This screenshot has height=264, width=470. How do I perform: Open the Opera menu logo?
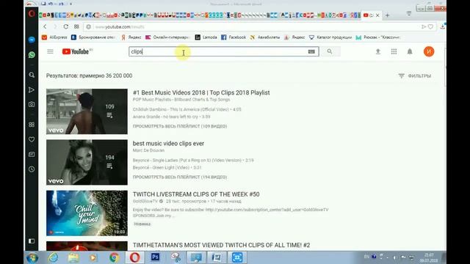32,13
